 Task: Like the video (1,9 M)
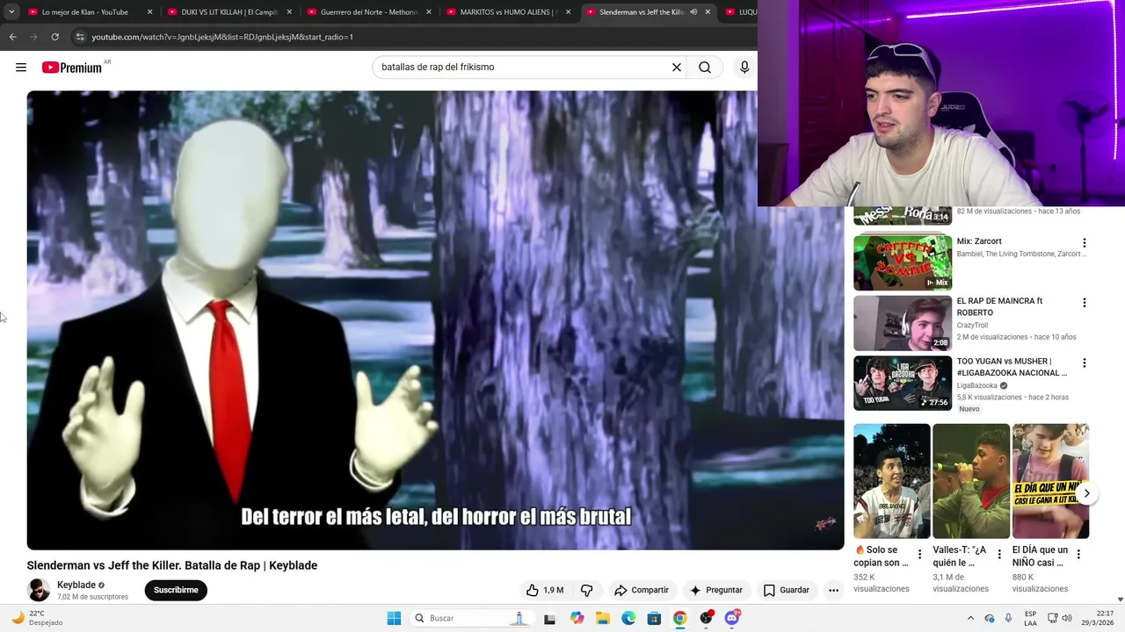click(x=545, y=590)
